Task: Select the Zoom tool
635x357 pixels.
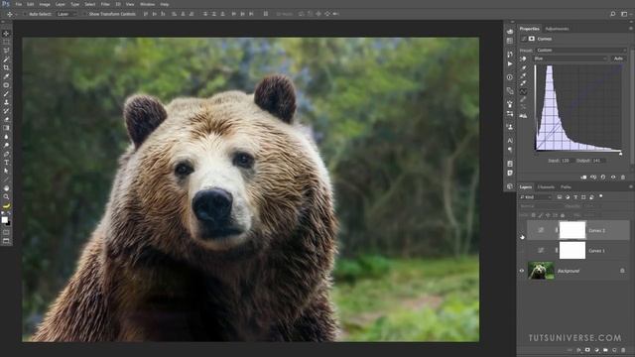Action: 6,196
